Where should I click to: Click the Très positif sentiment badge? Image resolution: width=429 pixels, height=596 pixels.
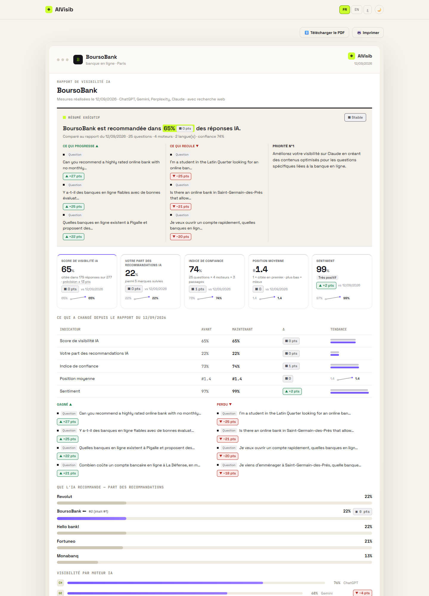[327, 277]
